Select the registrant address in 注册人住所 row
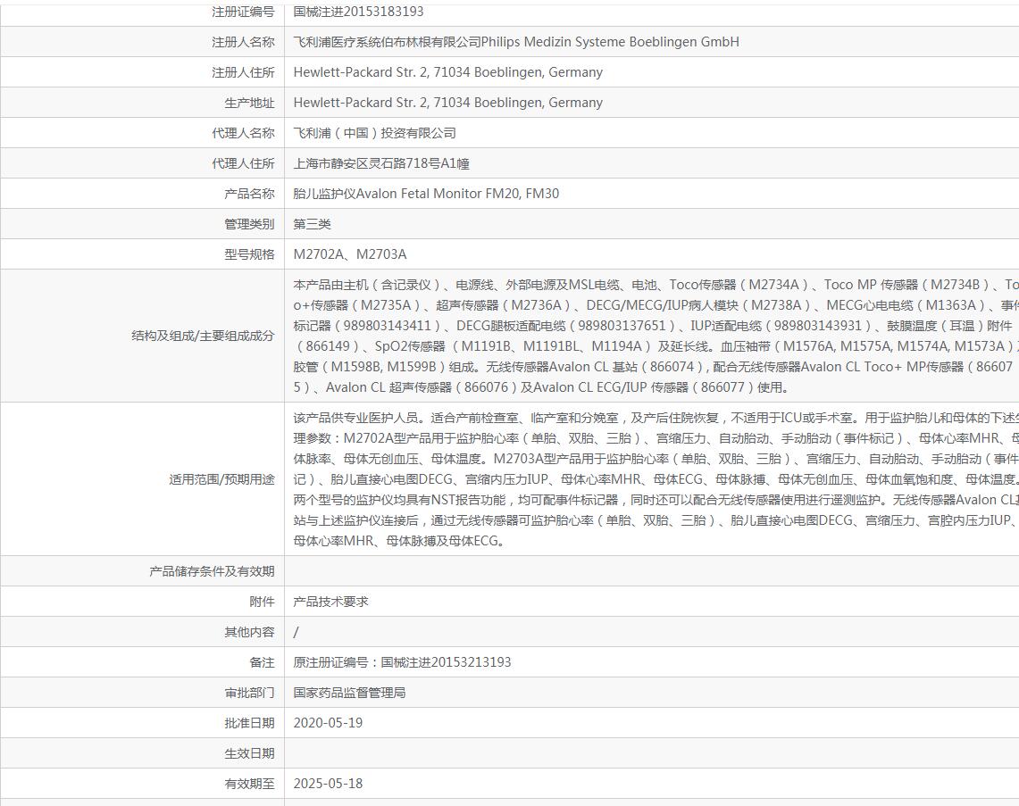Viewport: 1019px width, 806px height. click(x=447, y=72)
